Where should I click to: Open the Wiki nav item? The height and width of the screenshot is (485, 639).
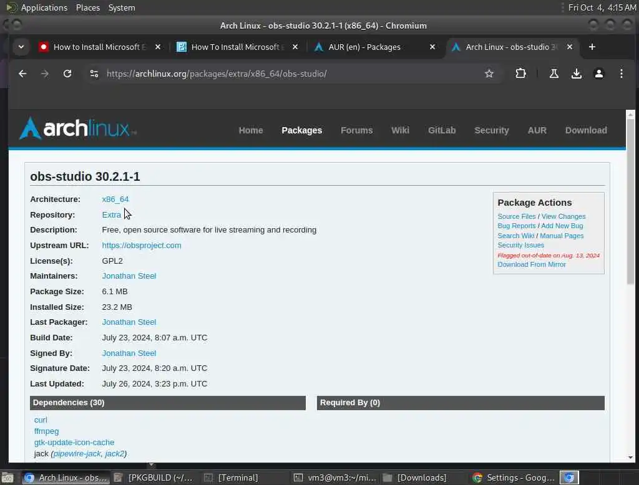[400, 130]
